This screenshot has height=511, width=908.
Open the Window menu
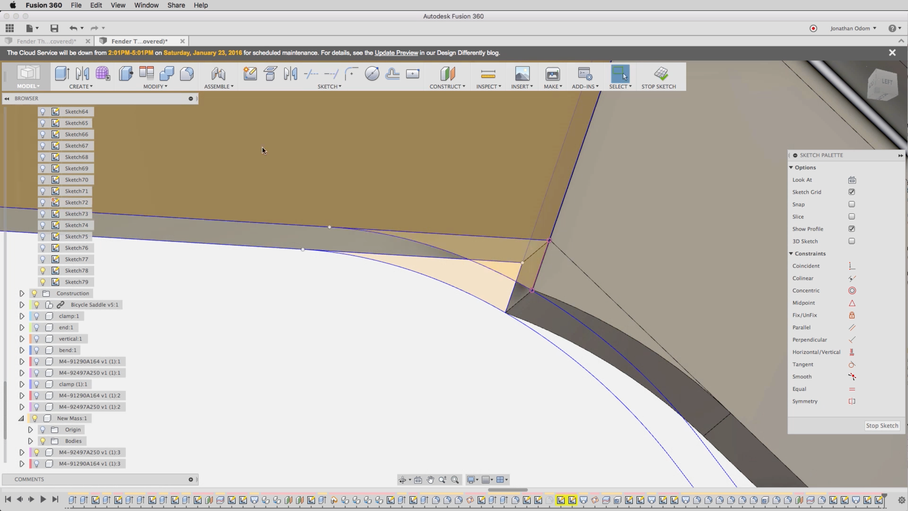coord(146,5)
